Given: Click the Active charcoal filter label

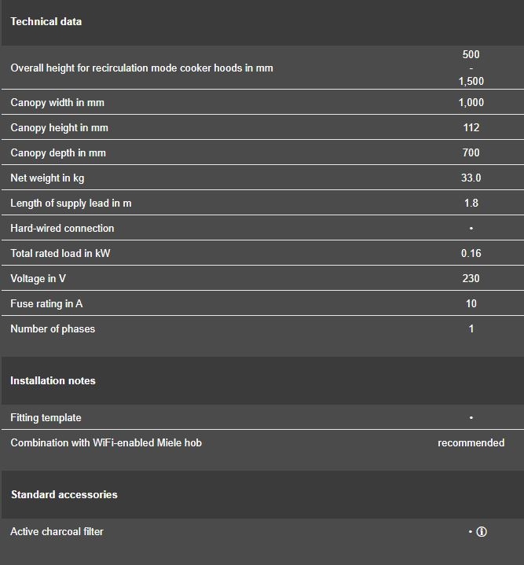Looking at the screenshot, I should tap(57, 532).
